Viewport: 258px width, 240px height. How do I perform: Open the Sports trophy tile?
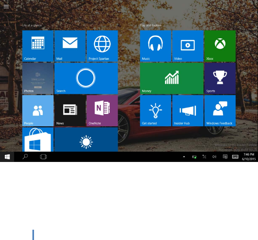coord(220,78)
